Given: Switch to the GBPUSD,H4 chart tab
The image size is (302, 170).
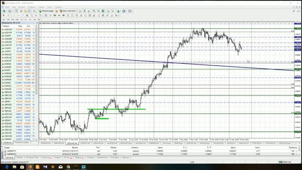Looking at the screenshot, I should coord(59,144).
